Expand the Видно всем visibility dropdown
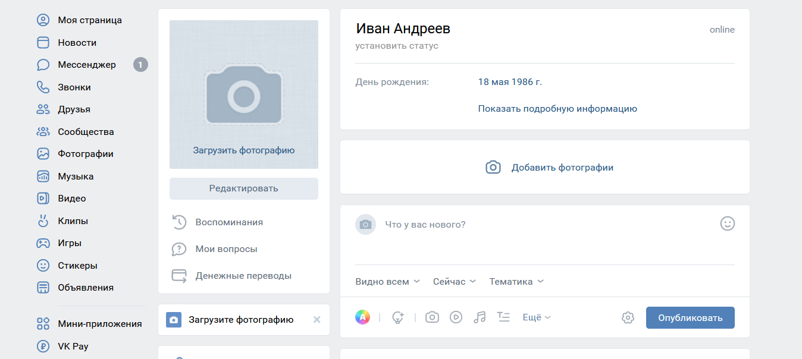 pos(387,282)
